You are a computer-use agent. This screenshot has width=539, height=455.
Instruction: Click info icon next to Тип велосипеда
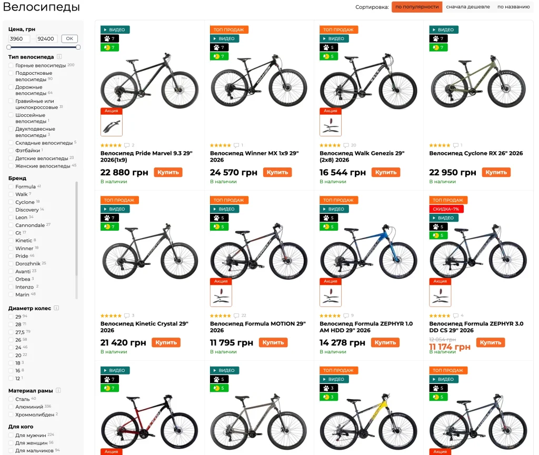click(59, 57)
